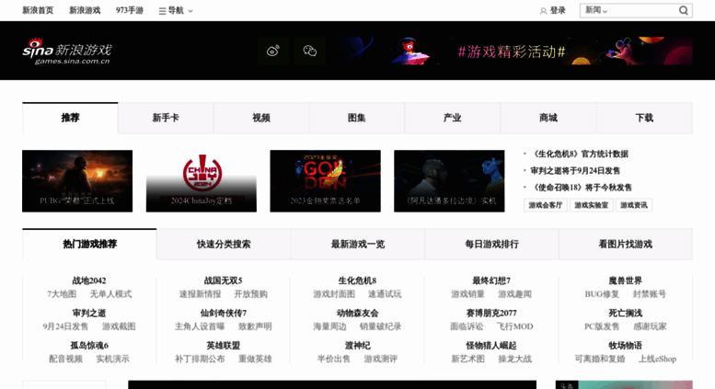Switch to 快速分类搜索 tab
This screenshot has width=715, height=389.
click(x=224, y=244)
